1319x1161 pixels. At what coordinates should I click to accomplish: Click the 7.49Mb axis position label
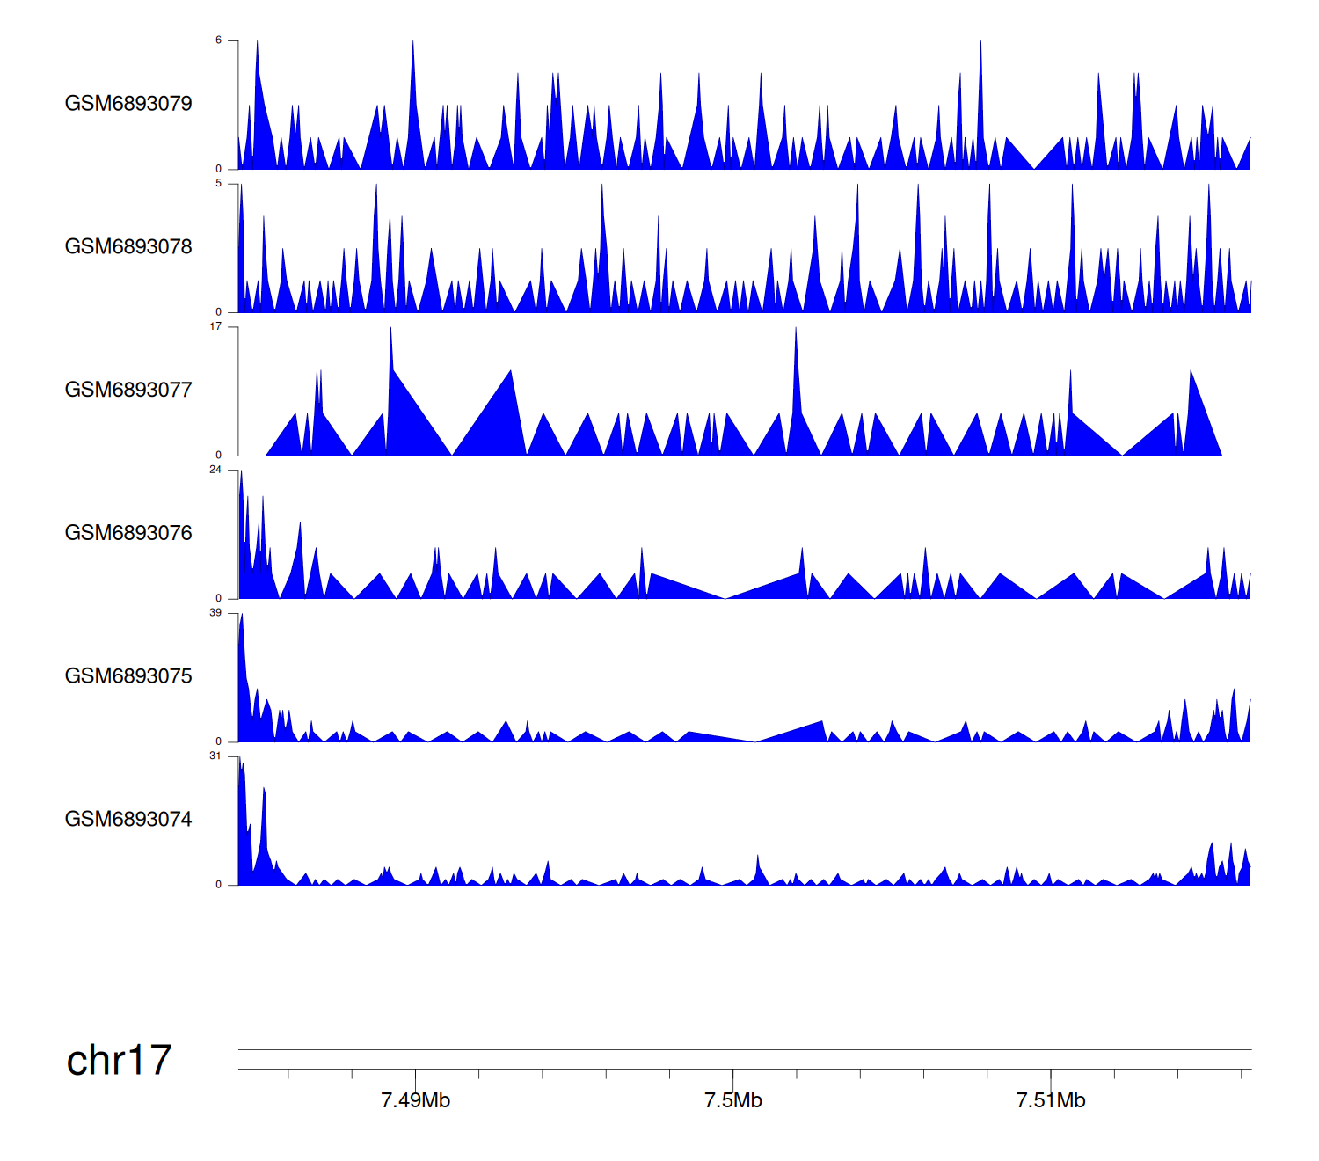click(x=415, y=1100)
